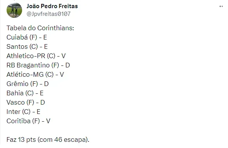Select the 'Grêmio (F) - D' line
This screenshot has height=148, width=228.
click(28, 84)
